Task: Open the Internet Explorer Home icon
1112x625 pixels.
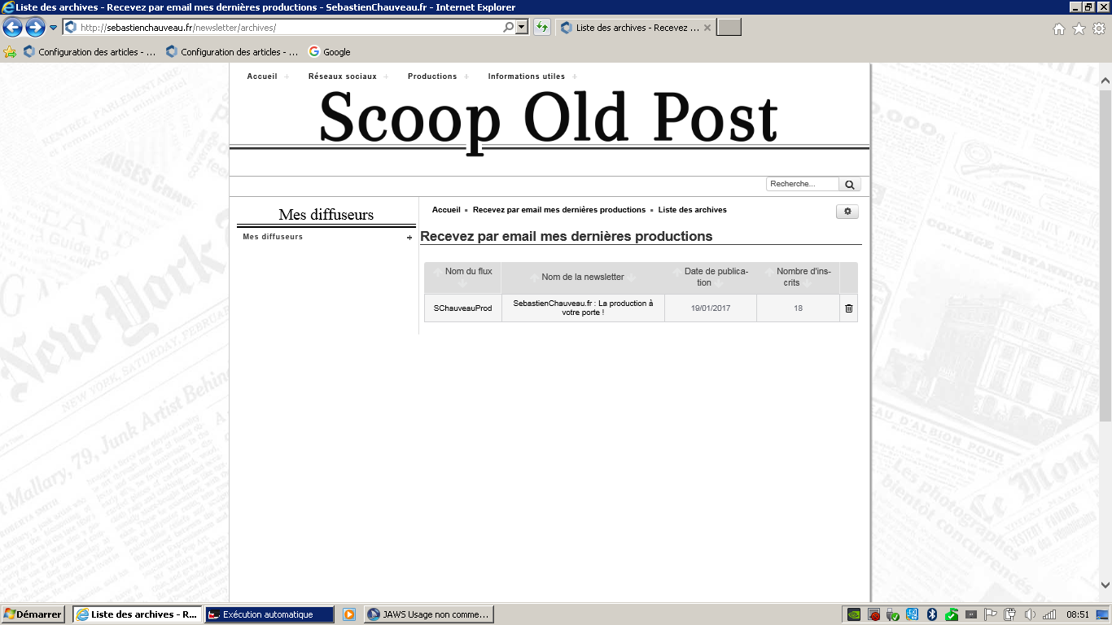Action: [1059, 29]
